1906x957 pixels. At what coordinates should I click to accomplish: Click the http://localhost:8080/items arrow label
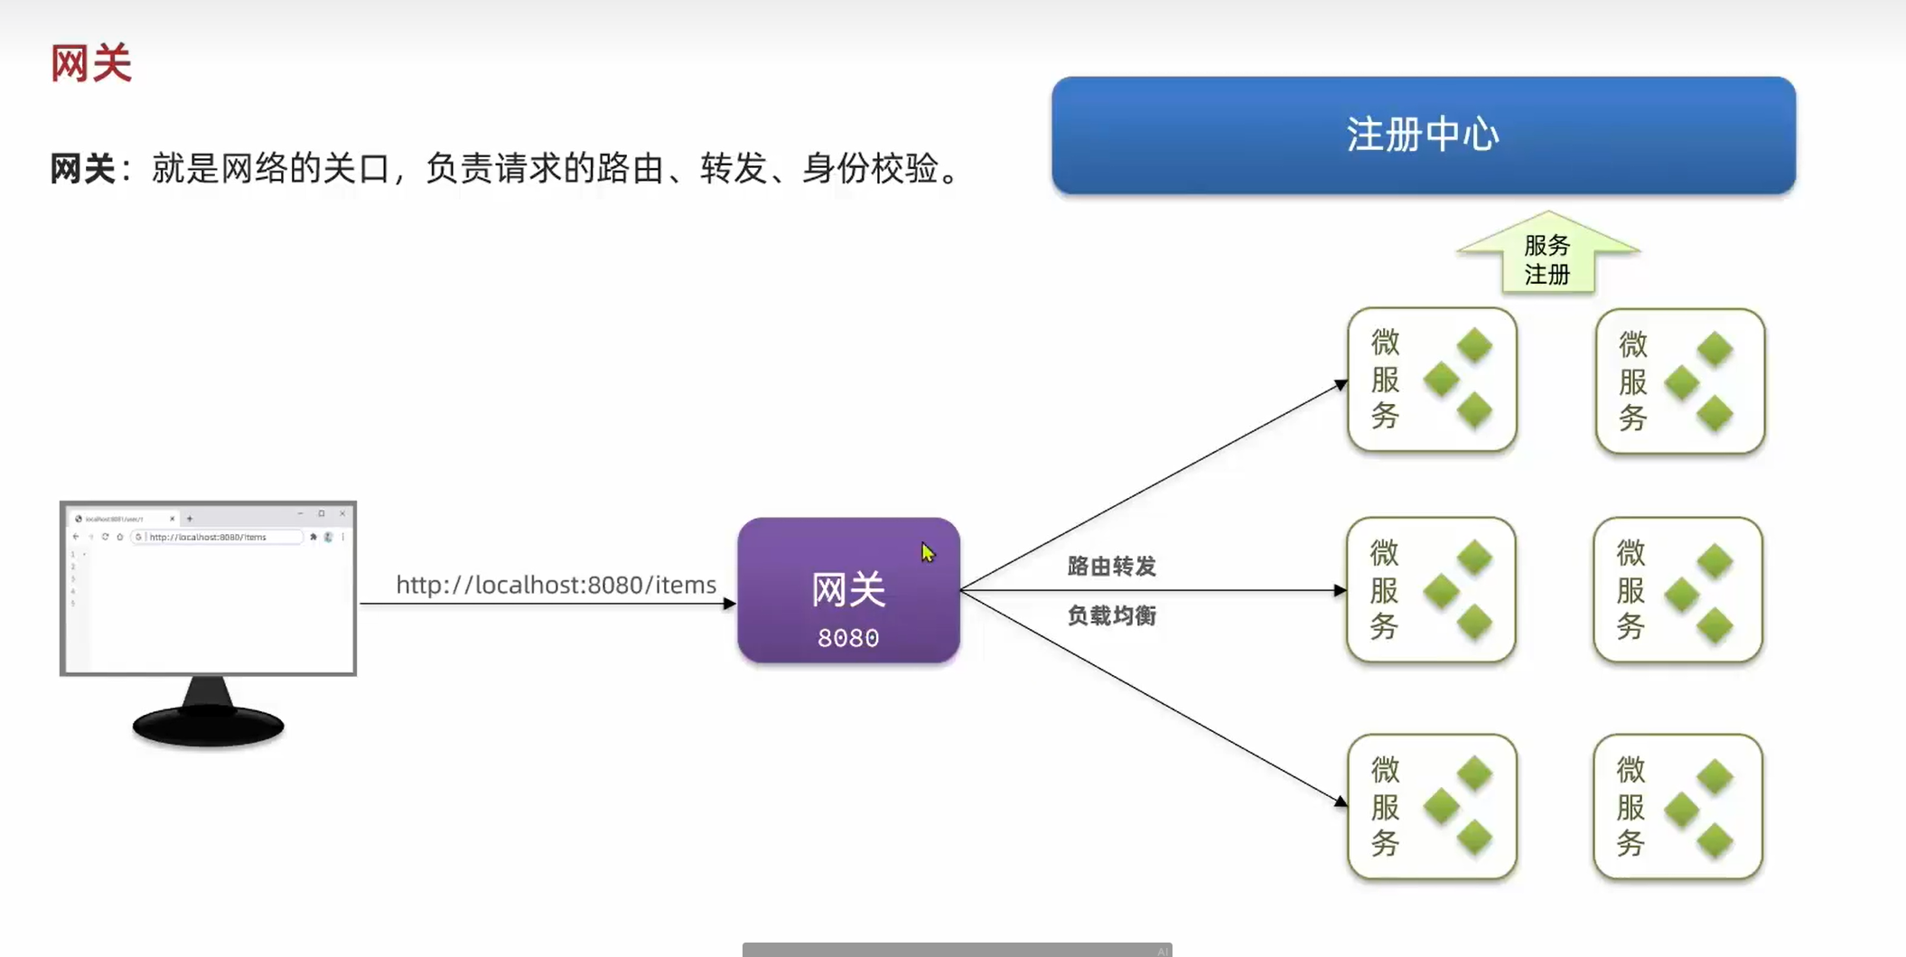pos(556,585)
